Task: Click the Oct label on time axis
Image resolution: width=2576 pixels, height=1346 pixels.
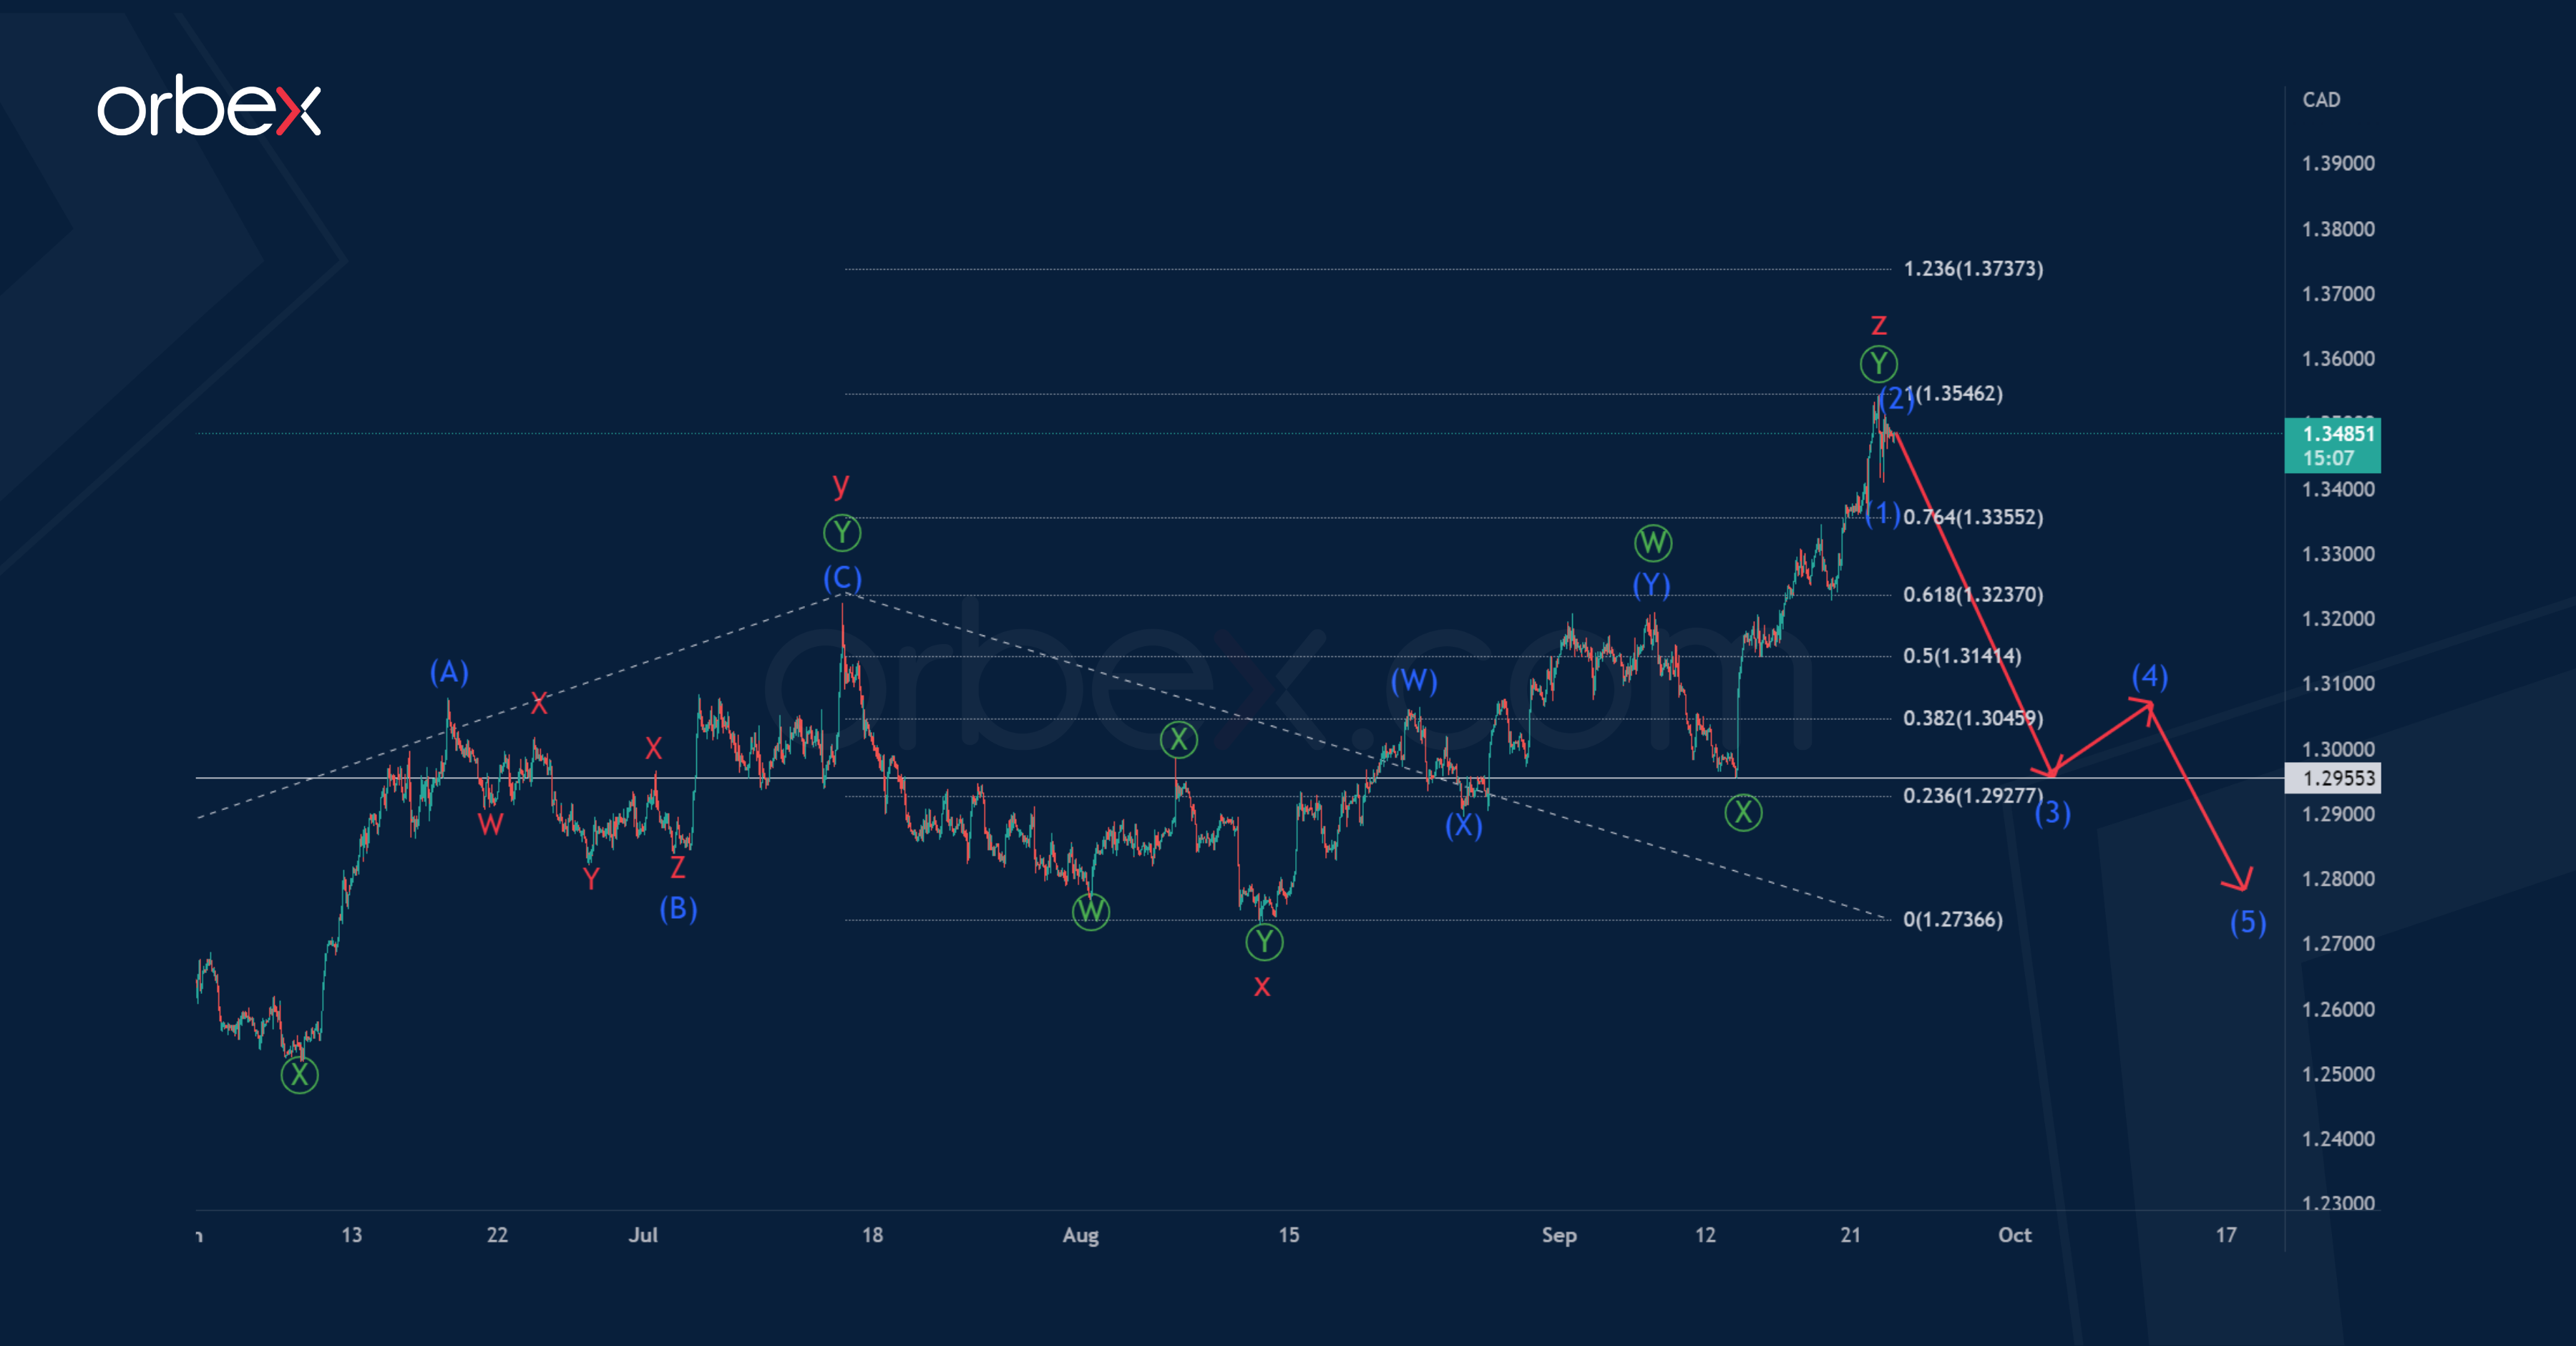Action: [x=2014, y=1235]
